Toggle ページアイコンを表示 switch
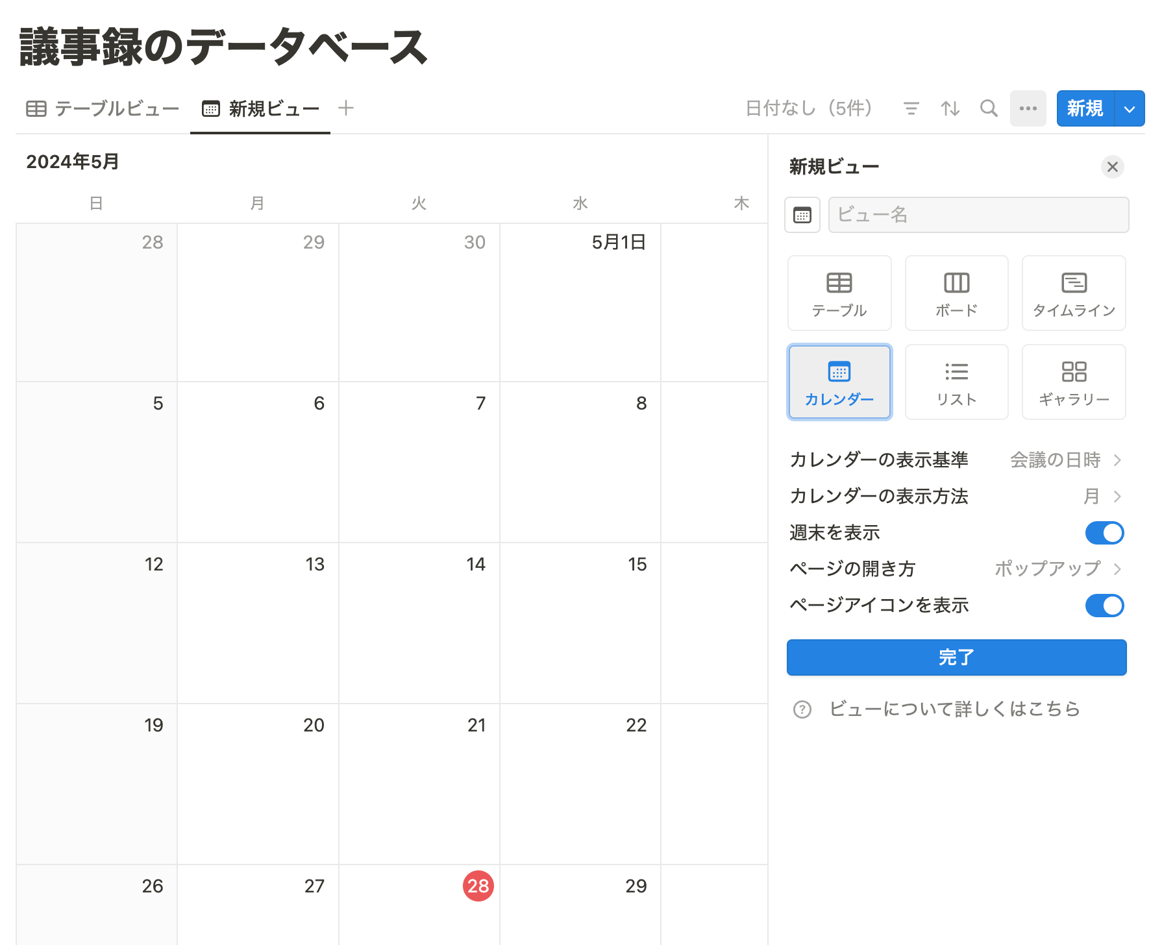The width and height of the screenshot is (1175, 945). [1105, 606]
